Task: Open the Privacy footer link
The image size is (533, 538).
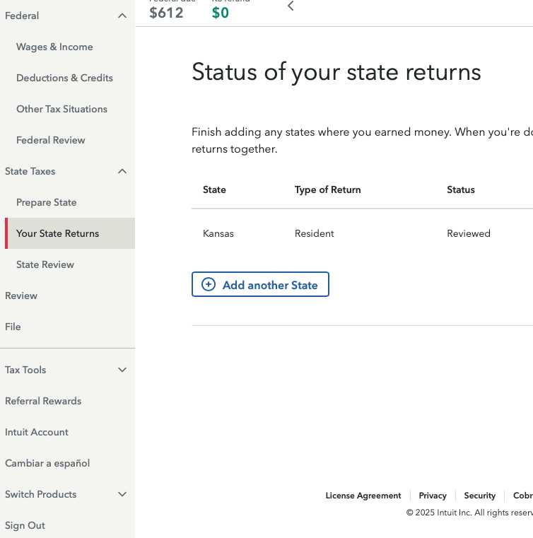Action: pyautogui.click(x=433, y=496)
